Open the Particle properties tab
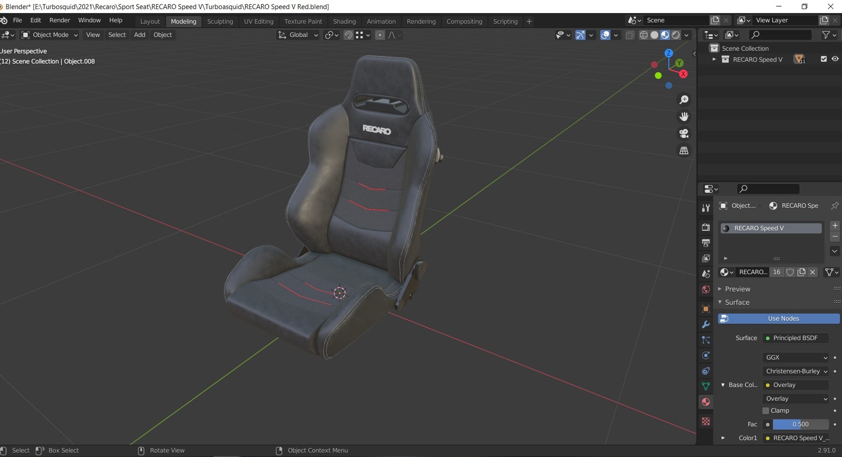Image resolution: width=842 pixels, height=457 pixels. coord(706,340)
